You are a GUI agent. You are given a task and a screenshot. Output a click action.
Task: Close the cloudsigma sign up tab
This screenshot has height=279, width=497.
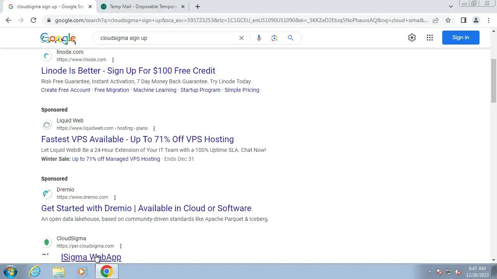90,7
